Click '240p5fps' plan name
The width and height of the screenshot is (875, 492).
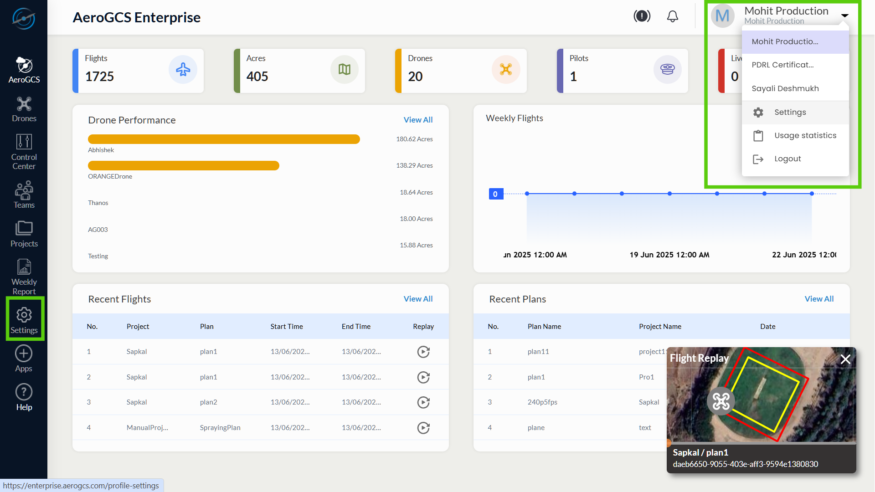(542, 402)
